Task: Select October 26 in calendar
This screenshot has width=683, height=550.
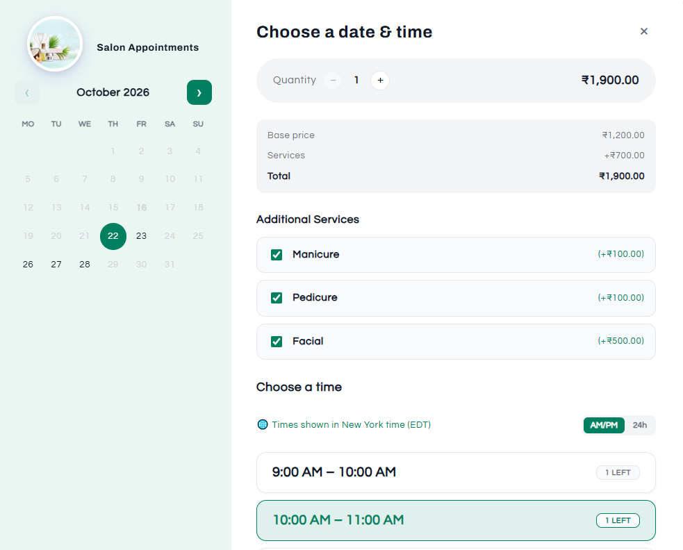Action: (28, 265)
